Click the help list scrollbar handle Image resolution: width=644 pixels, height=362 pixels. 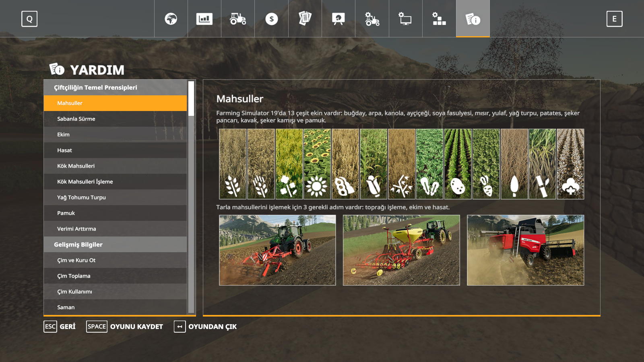tap(191, 99)
